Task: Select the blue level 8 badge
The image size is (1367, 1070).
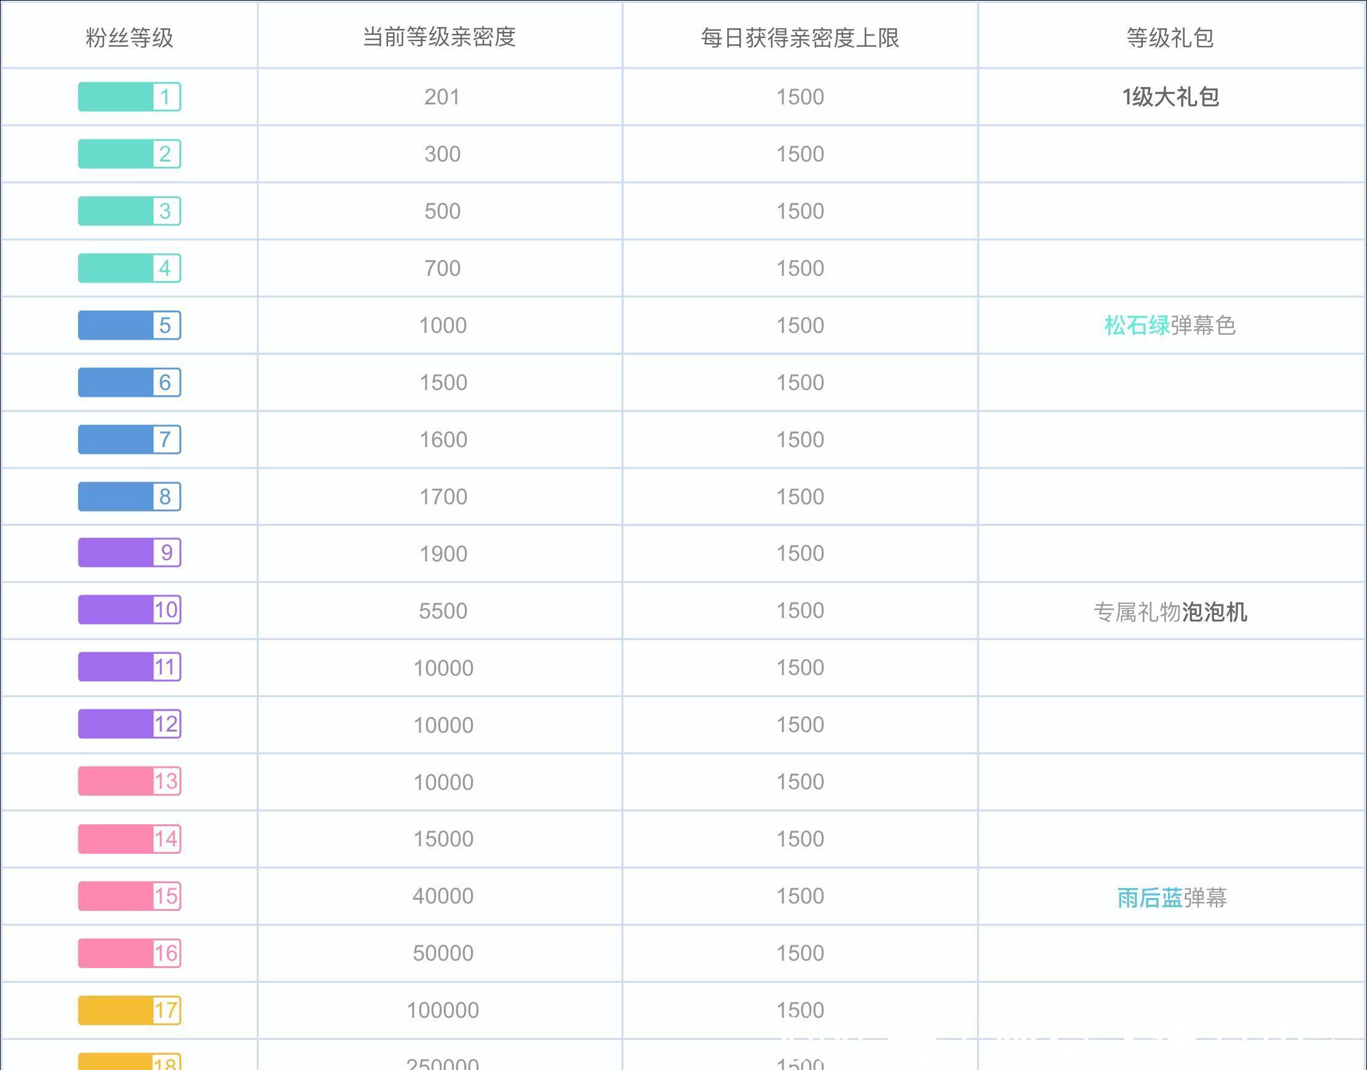Action: tap(130, 496)
